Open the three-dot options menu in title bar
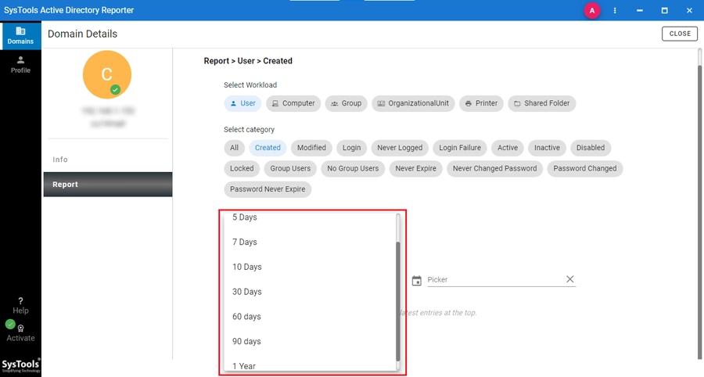The height and width of the screenshot is (377, 704). 615,10
